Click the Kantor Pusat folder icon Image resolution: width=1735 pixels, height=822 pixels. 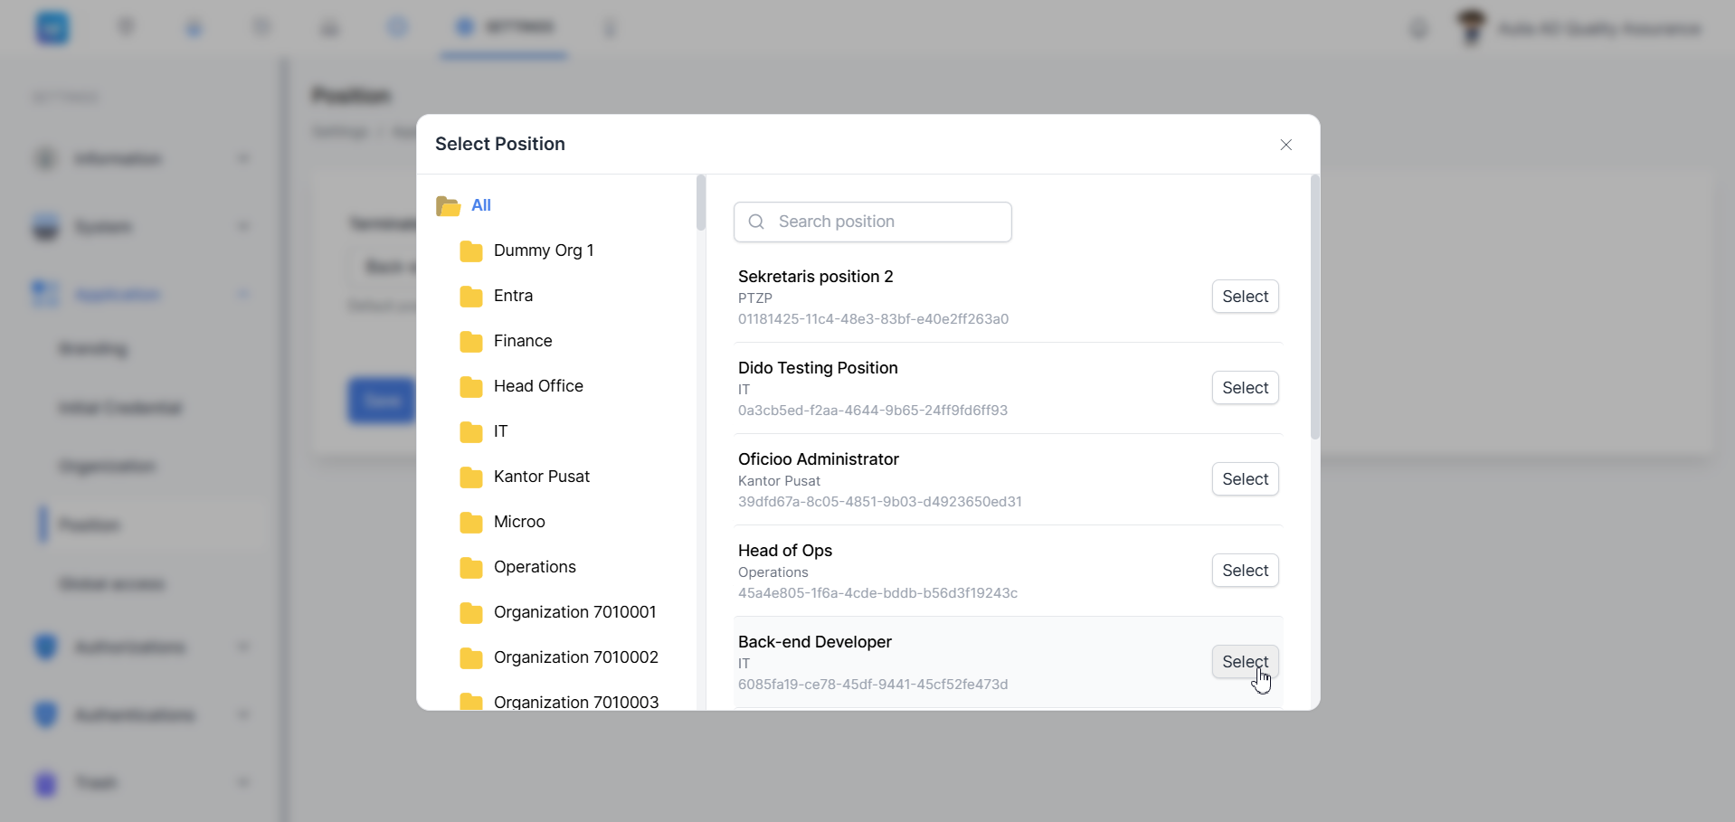pyautogui.click(x=471, y=477)
